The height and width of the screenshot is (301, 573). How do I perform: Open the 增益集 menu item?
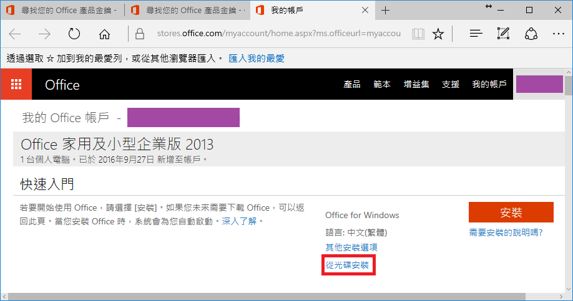[x=416, y=85]
